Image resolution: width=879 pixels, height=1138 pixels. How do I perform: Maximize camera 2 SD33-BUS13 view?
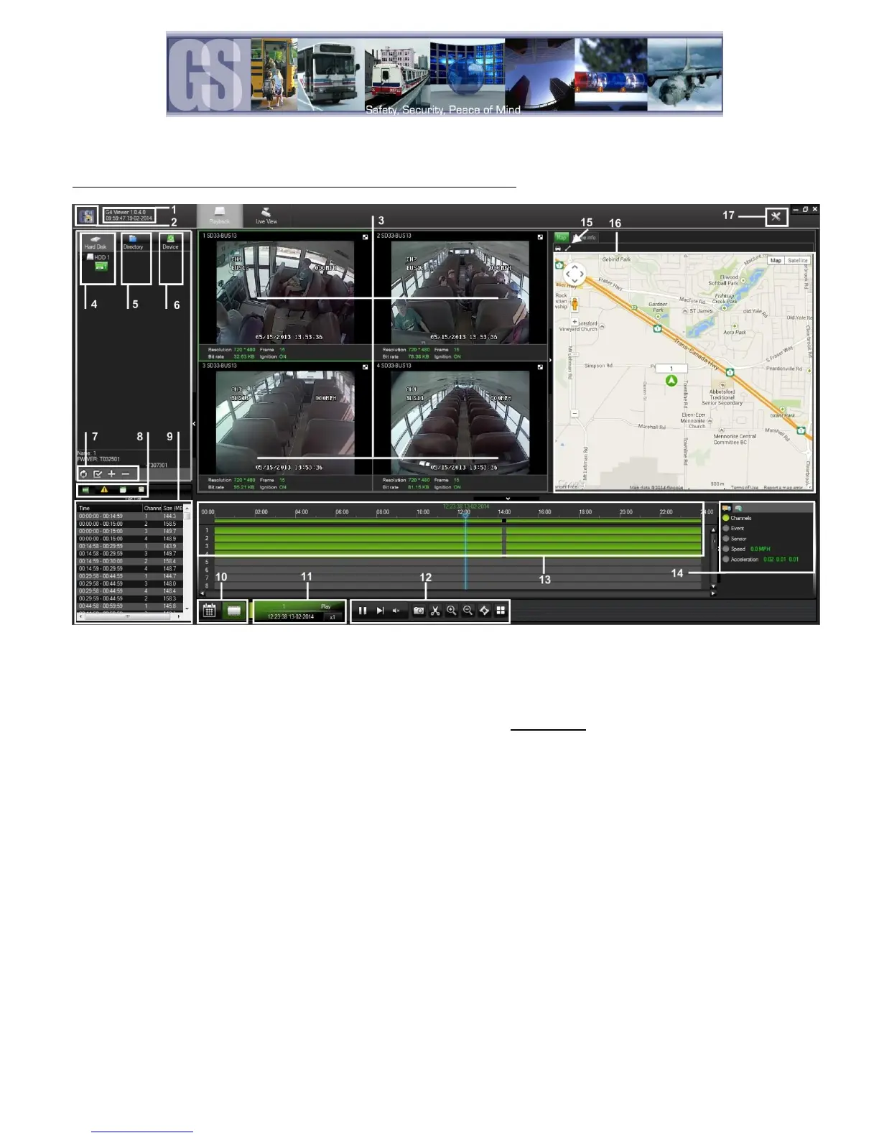(x=540, y=236)
